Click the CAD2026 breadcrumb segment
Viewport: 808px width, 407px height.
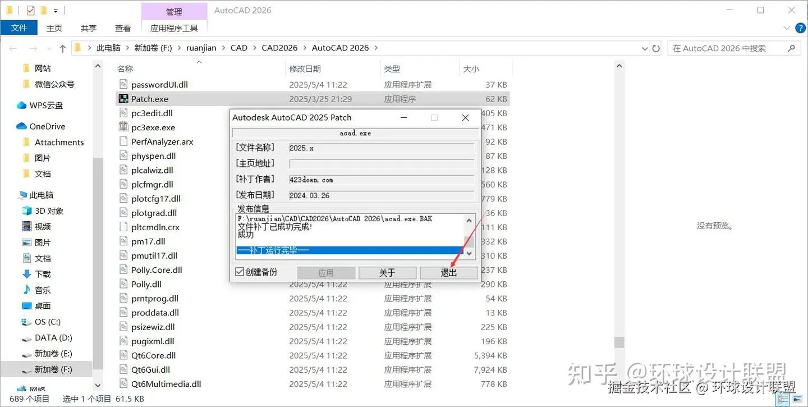(x=279, y=48)
